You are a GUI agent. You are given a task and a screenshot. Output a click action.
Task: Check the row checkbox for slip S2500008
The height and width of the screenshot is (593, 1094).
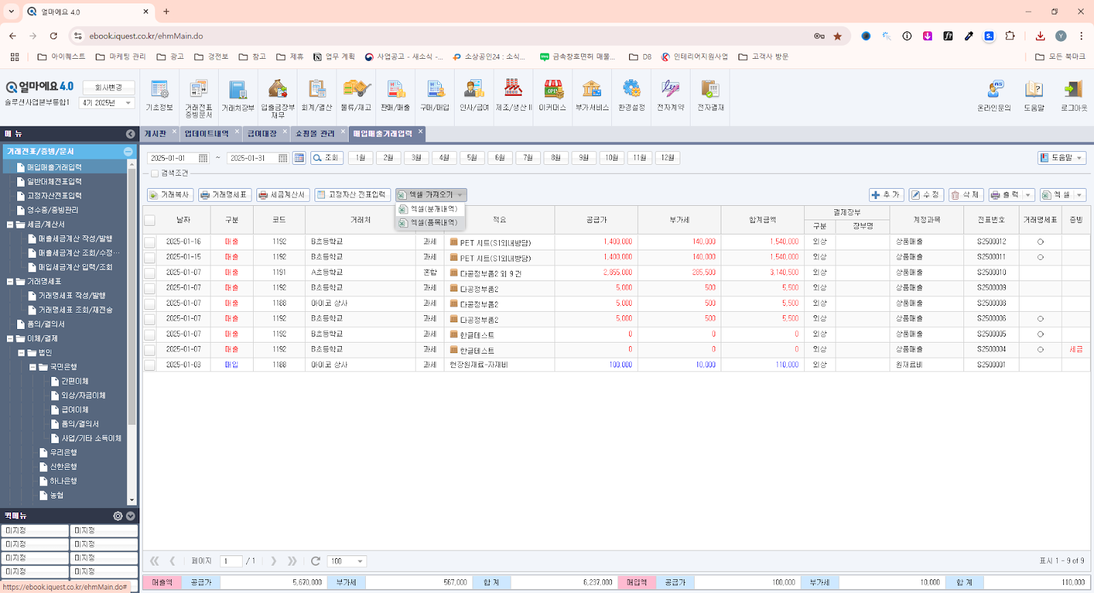pyautogui.click(x=150, y=304)
